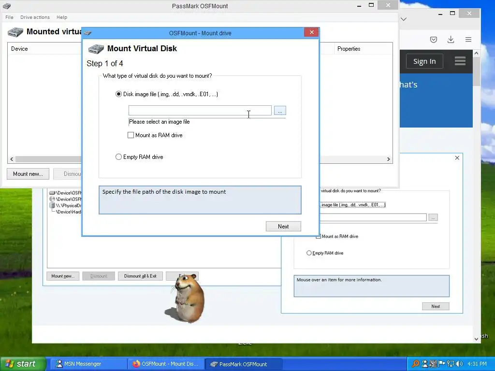Screen dimensions: 495x371
Task: Open the Drive actions menu
Action: tap(35, 17)
